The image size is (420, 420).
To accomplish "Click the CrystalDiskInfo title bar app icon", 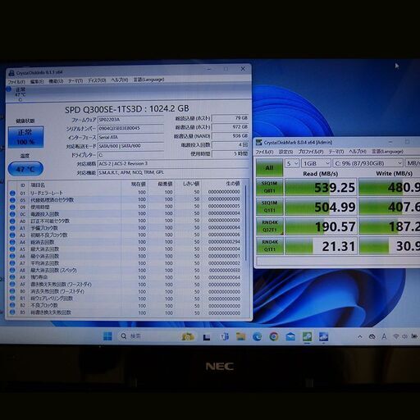I will point(11,73).
